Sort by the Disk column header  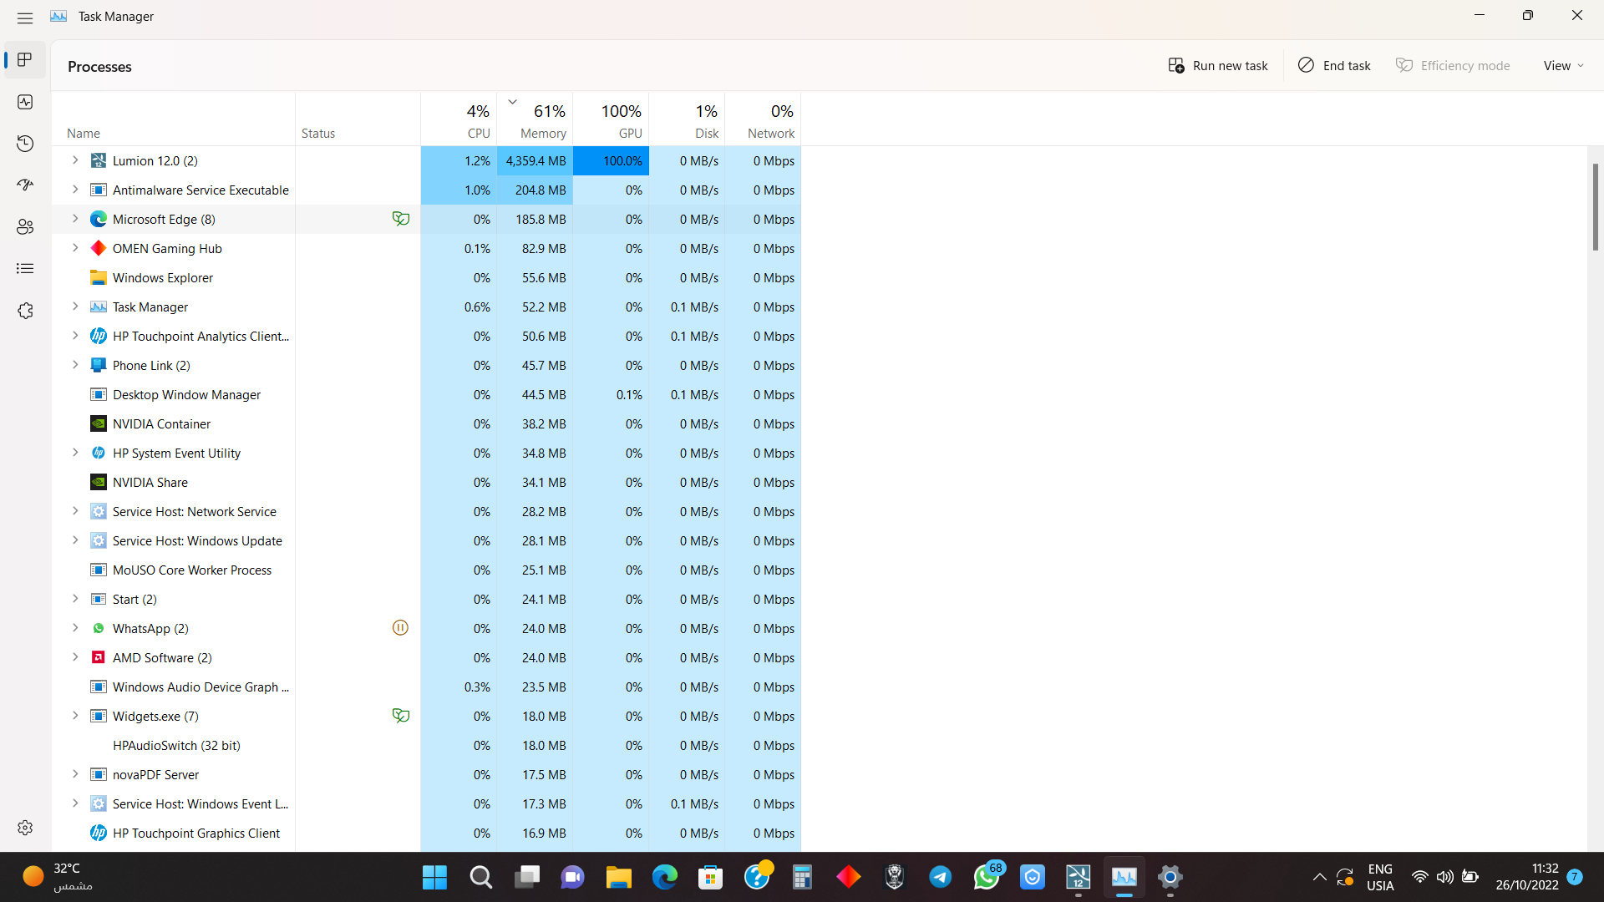pos(687,119)
